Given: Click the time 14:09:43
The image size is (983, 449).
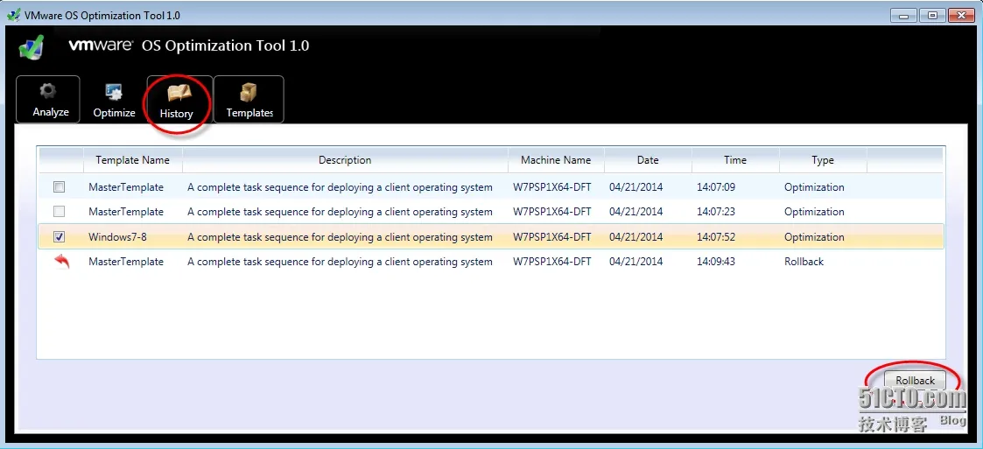Looking at the screenshot, I should [716, 262].
